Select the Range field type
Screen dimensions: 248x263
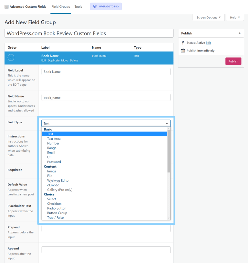point(105,148)
